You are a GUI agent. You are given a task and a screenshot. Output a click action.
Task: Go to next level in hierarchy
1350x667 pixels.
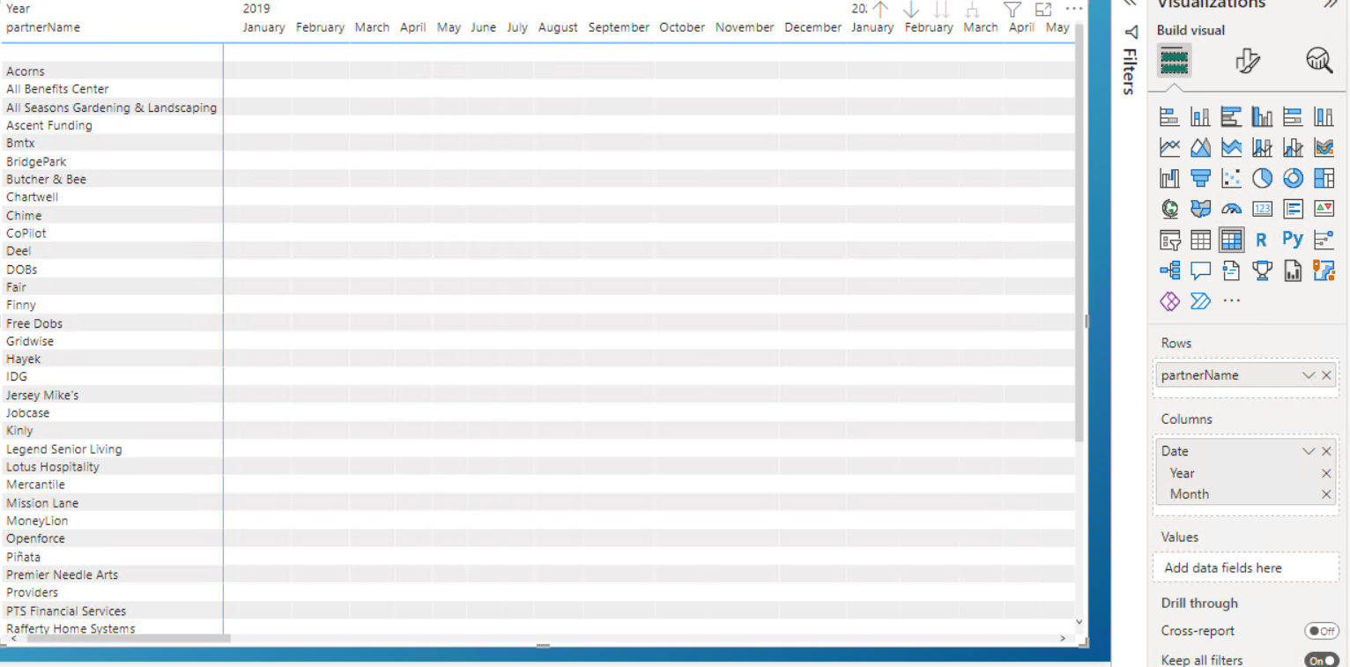[941, 10]
